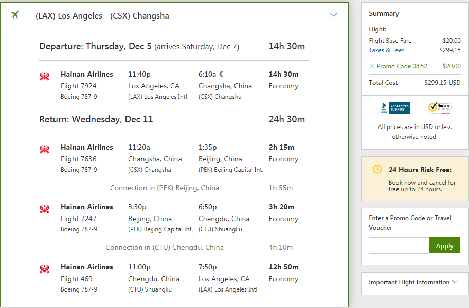Open the Taxes & Fees link
Viewport: 469px width, 308px height.
386,50
